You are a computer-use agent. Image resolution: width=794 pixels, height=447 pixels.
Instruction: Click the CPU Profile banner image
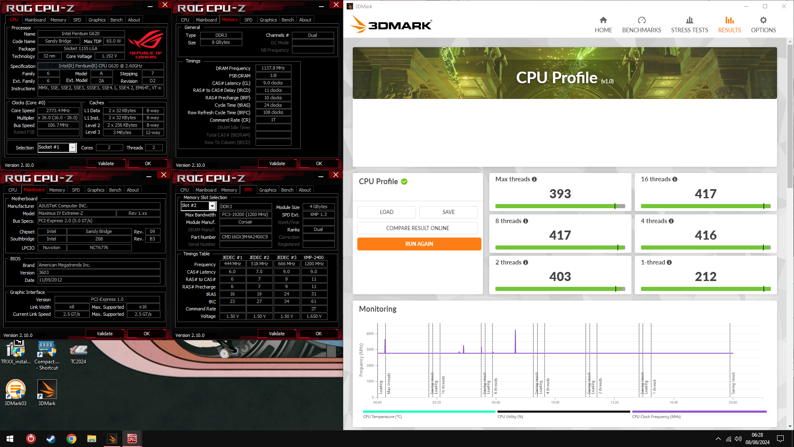564,73
